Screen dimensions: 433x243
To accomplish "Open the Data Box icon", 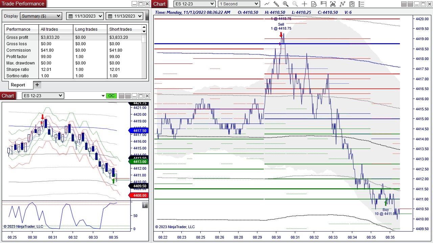I will [314, 4].
